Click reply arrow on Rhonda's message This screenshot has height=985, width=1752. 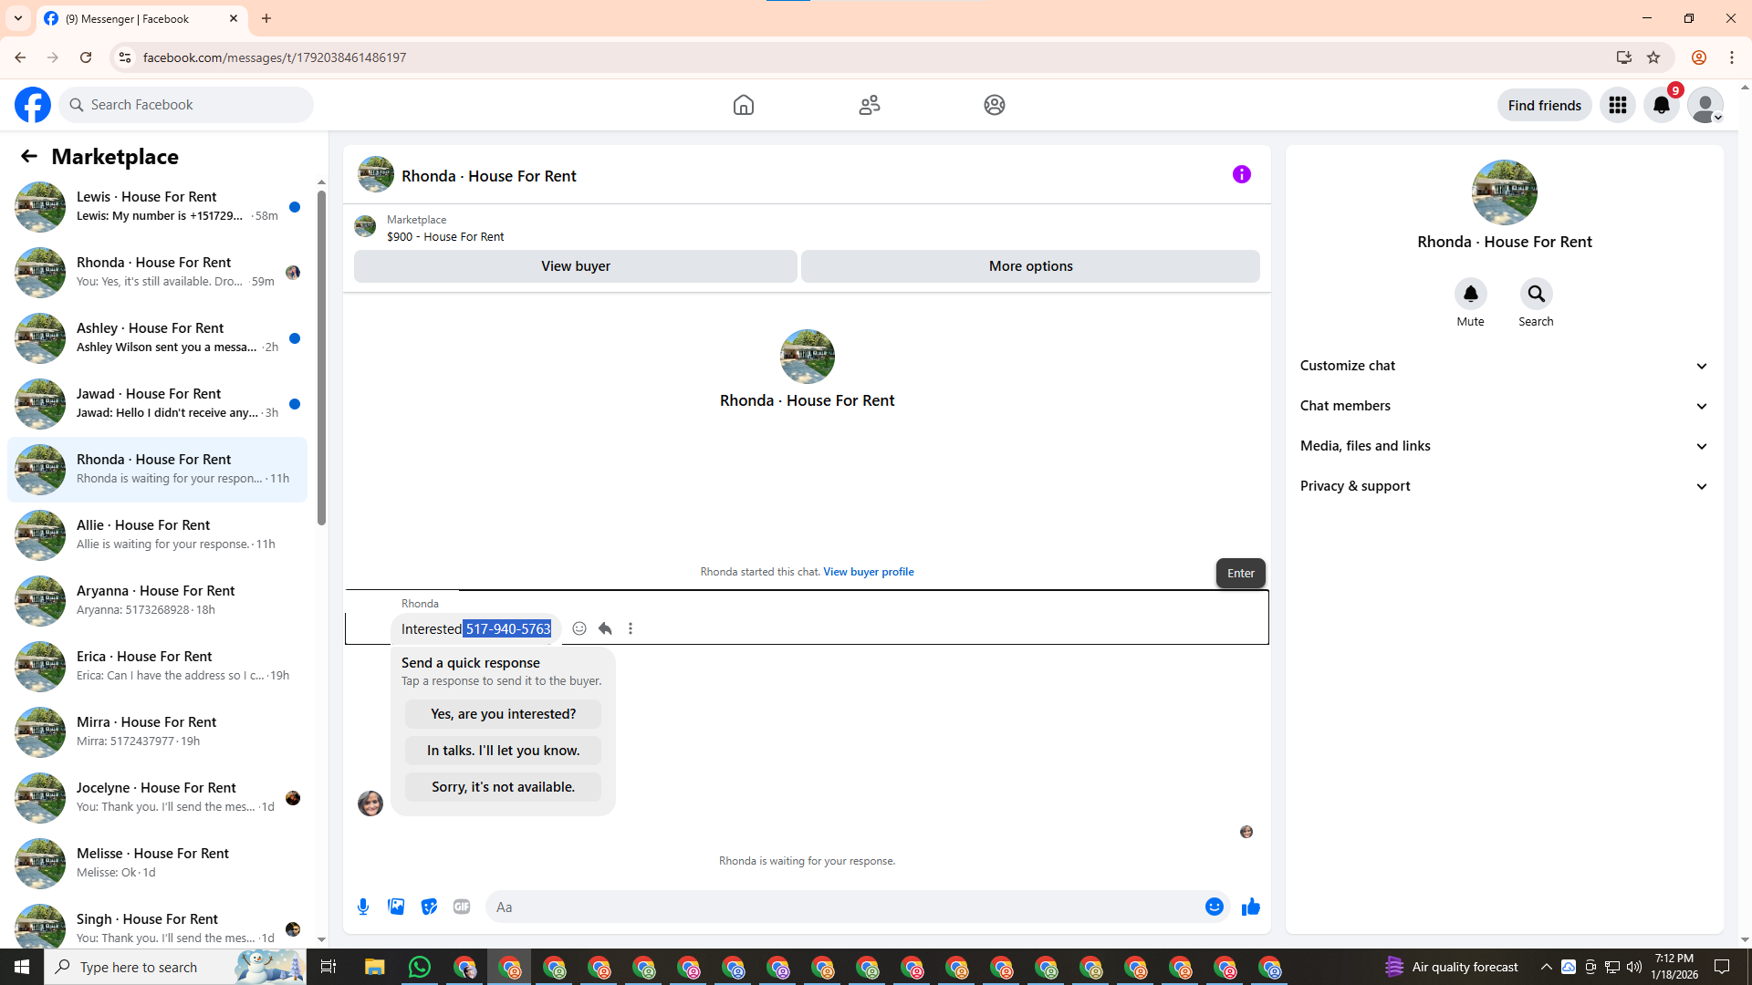point(605,628)
